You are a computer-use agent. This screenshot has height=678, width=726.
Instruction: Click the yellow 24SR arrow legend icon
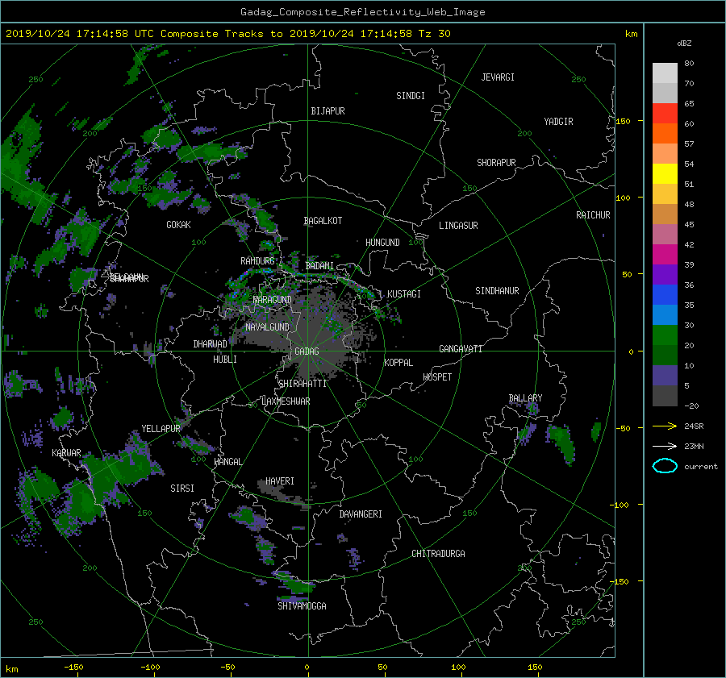pyautogui.click(x=665, y=426)
